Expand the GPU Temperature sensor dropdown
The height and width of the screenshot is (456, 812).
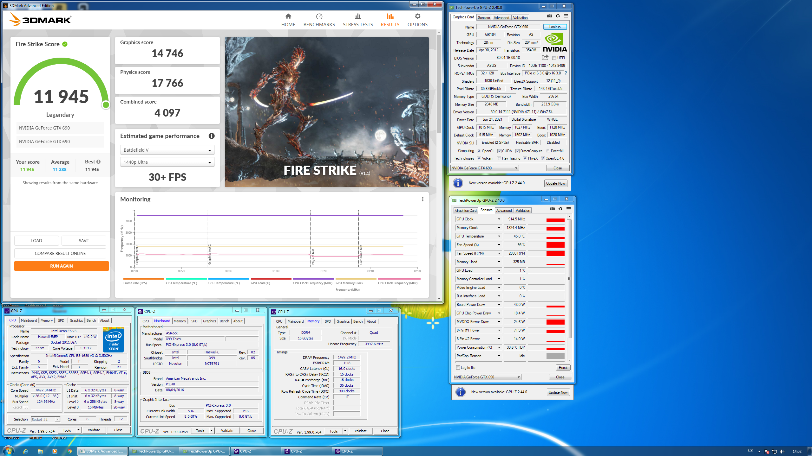tap(499, 236)
